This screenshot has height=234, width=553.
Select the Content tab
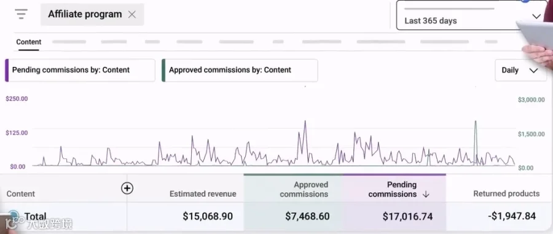click(28, 42)
